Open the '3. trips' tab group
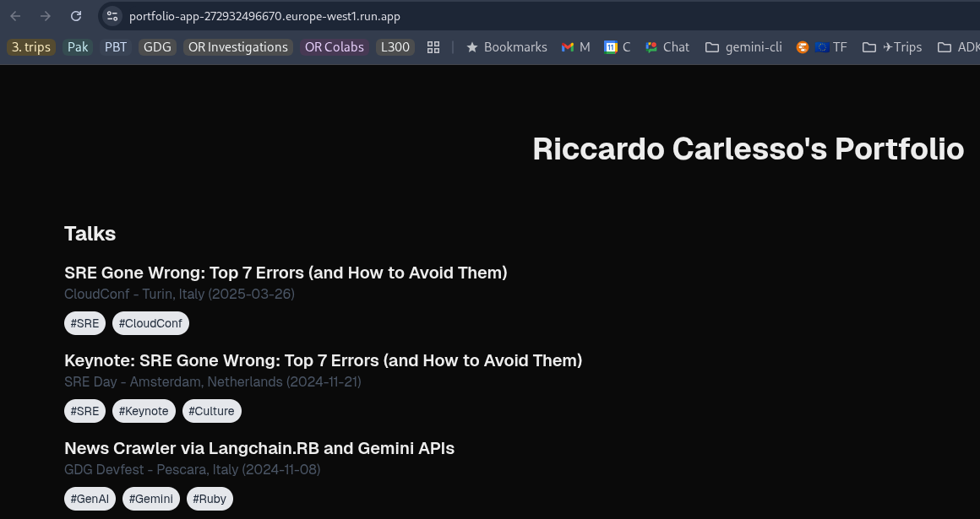The width and height of the screenshot is (980, 519). [31, 47]
